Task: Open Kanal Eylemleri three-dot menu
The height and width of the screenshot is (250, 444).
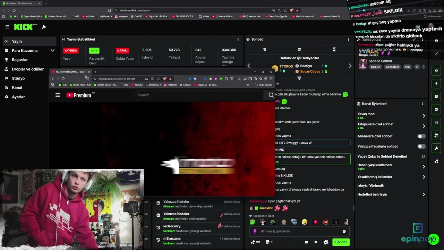Action: coord(422,103)
